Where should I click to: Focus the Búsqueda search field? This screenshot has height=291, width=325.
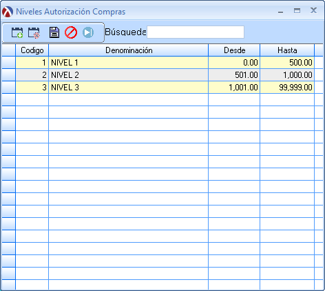tap(196, 32)
